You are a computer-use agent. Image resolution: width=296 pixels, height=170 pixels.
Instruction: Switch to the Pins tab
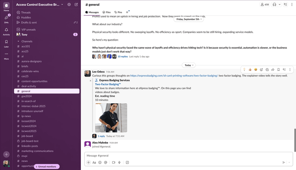pos(118,12)
